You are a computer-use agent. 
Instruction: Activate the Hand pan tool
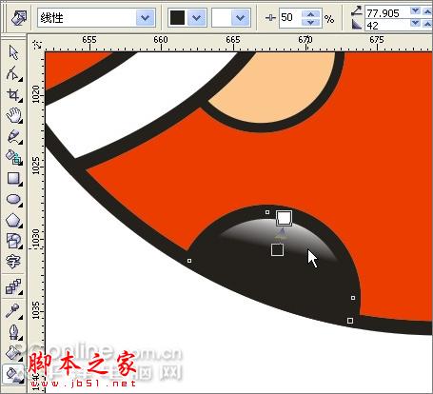13,115
